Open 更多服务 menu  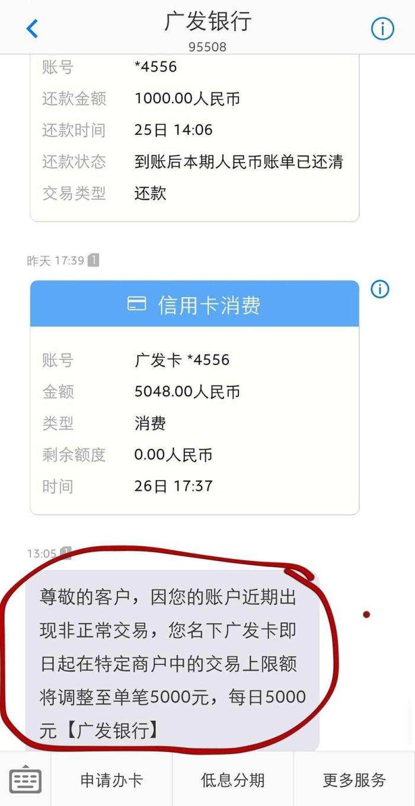pos(354,779)
